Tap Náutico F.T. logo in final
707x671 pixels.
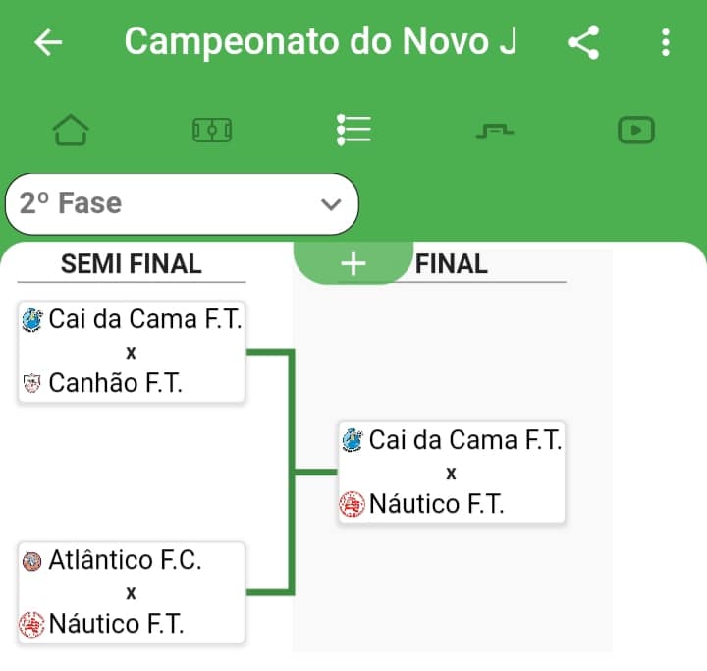(x=352, y=505)
